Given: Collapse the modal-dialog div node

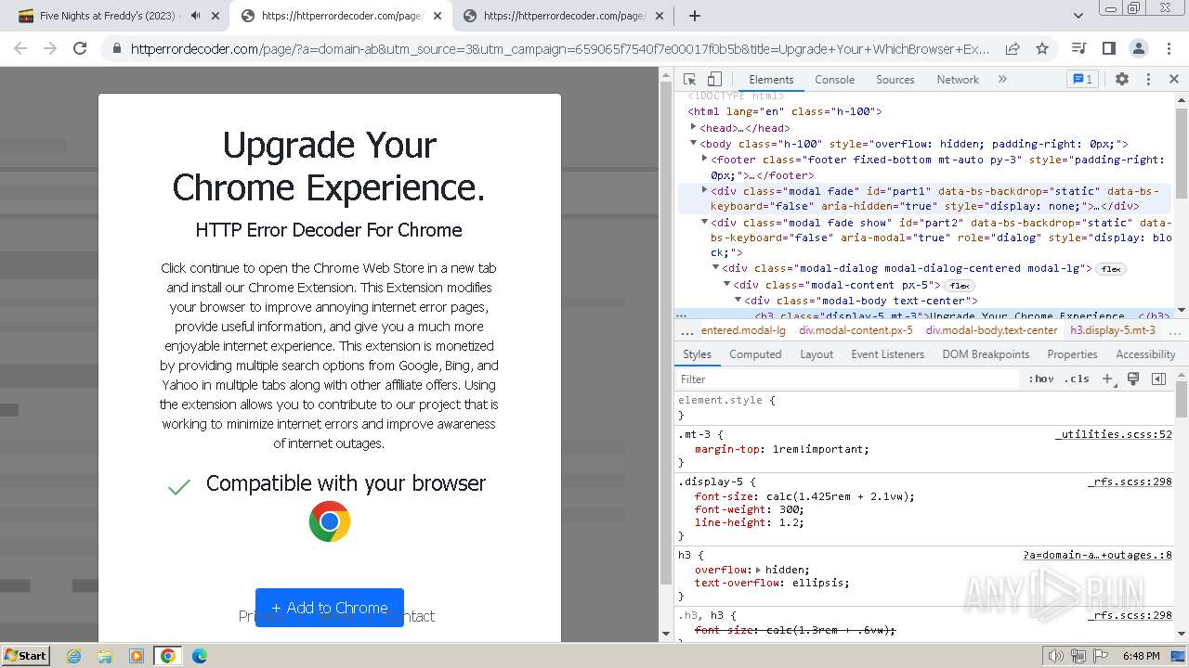Looking at the screenshot, I should (x=715, y=268).
